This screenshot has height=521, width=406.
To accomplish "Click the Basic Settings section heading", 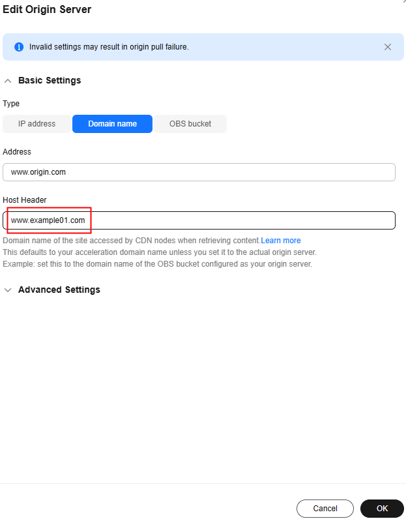I will click(x=50, y=80).
